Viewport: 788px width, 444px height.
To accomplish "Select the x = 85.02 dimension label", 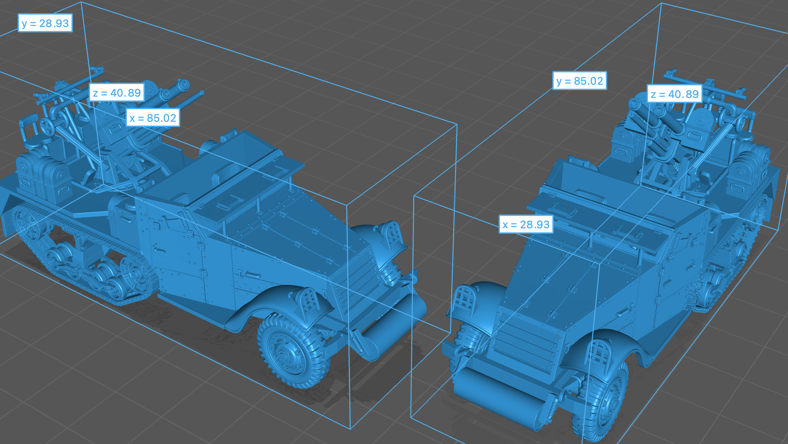I will point(153,118).
